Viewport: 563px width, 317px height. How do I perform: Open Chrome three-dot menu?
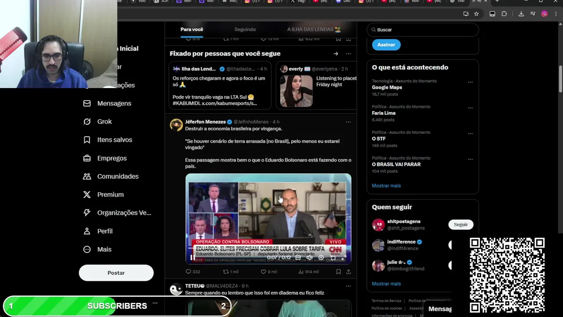(x=556, y=14)
